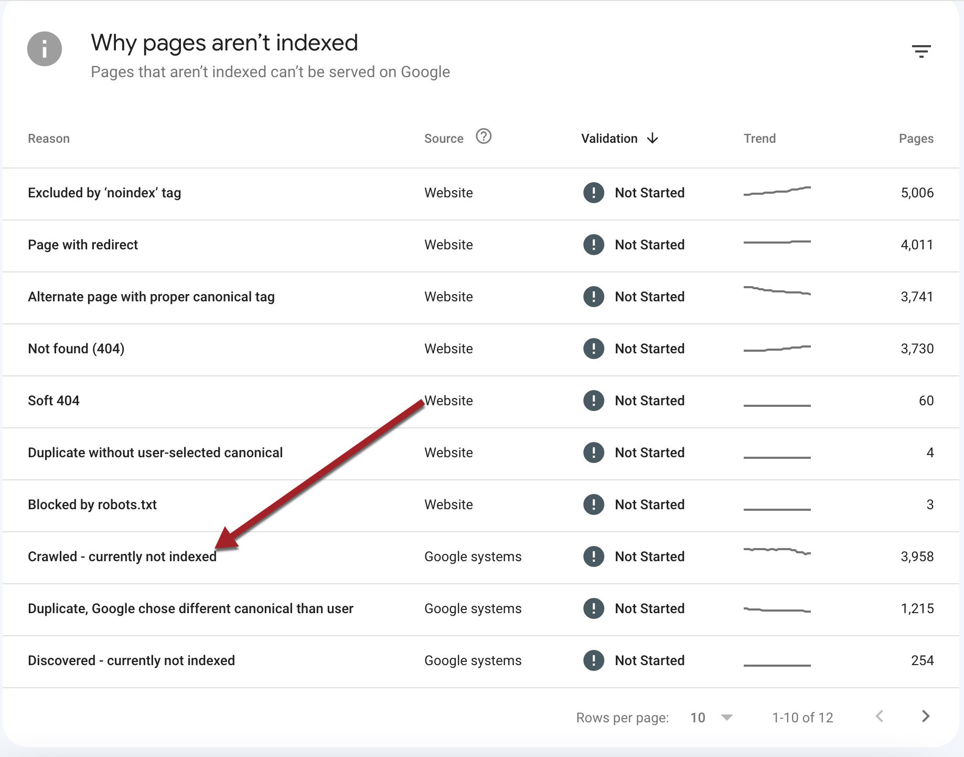Open Discovered - currently not indexed
964x757 pixels.
[131, 660]
